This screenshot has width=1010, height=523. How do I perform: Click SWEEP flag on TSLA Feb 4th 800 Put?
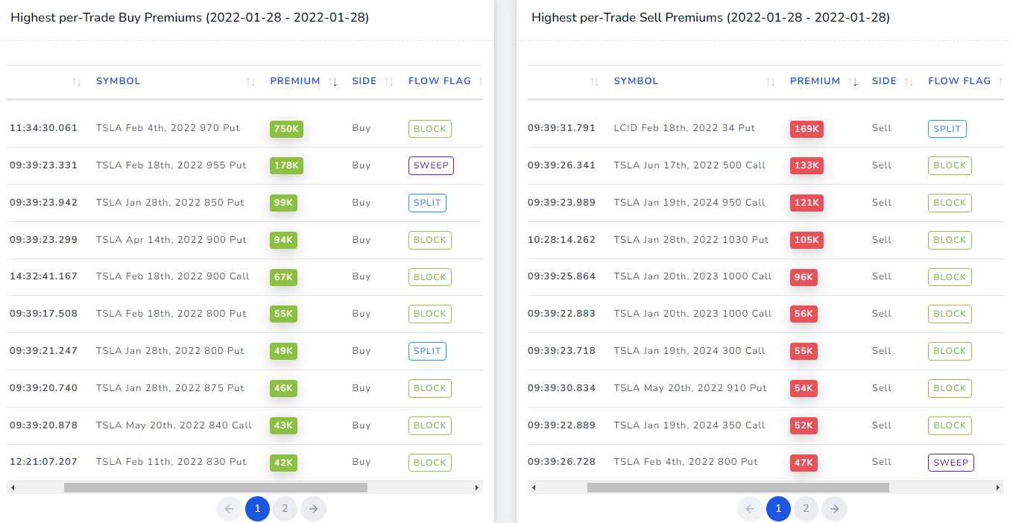click(951, 463)
